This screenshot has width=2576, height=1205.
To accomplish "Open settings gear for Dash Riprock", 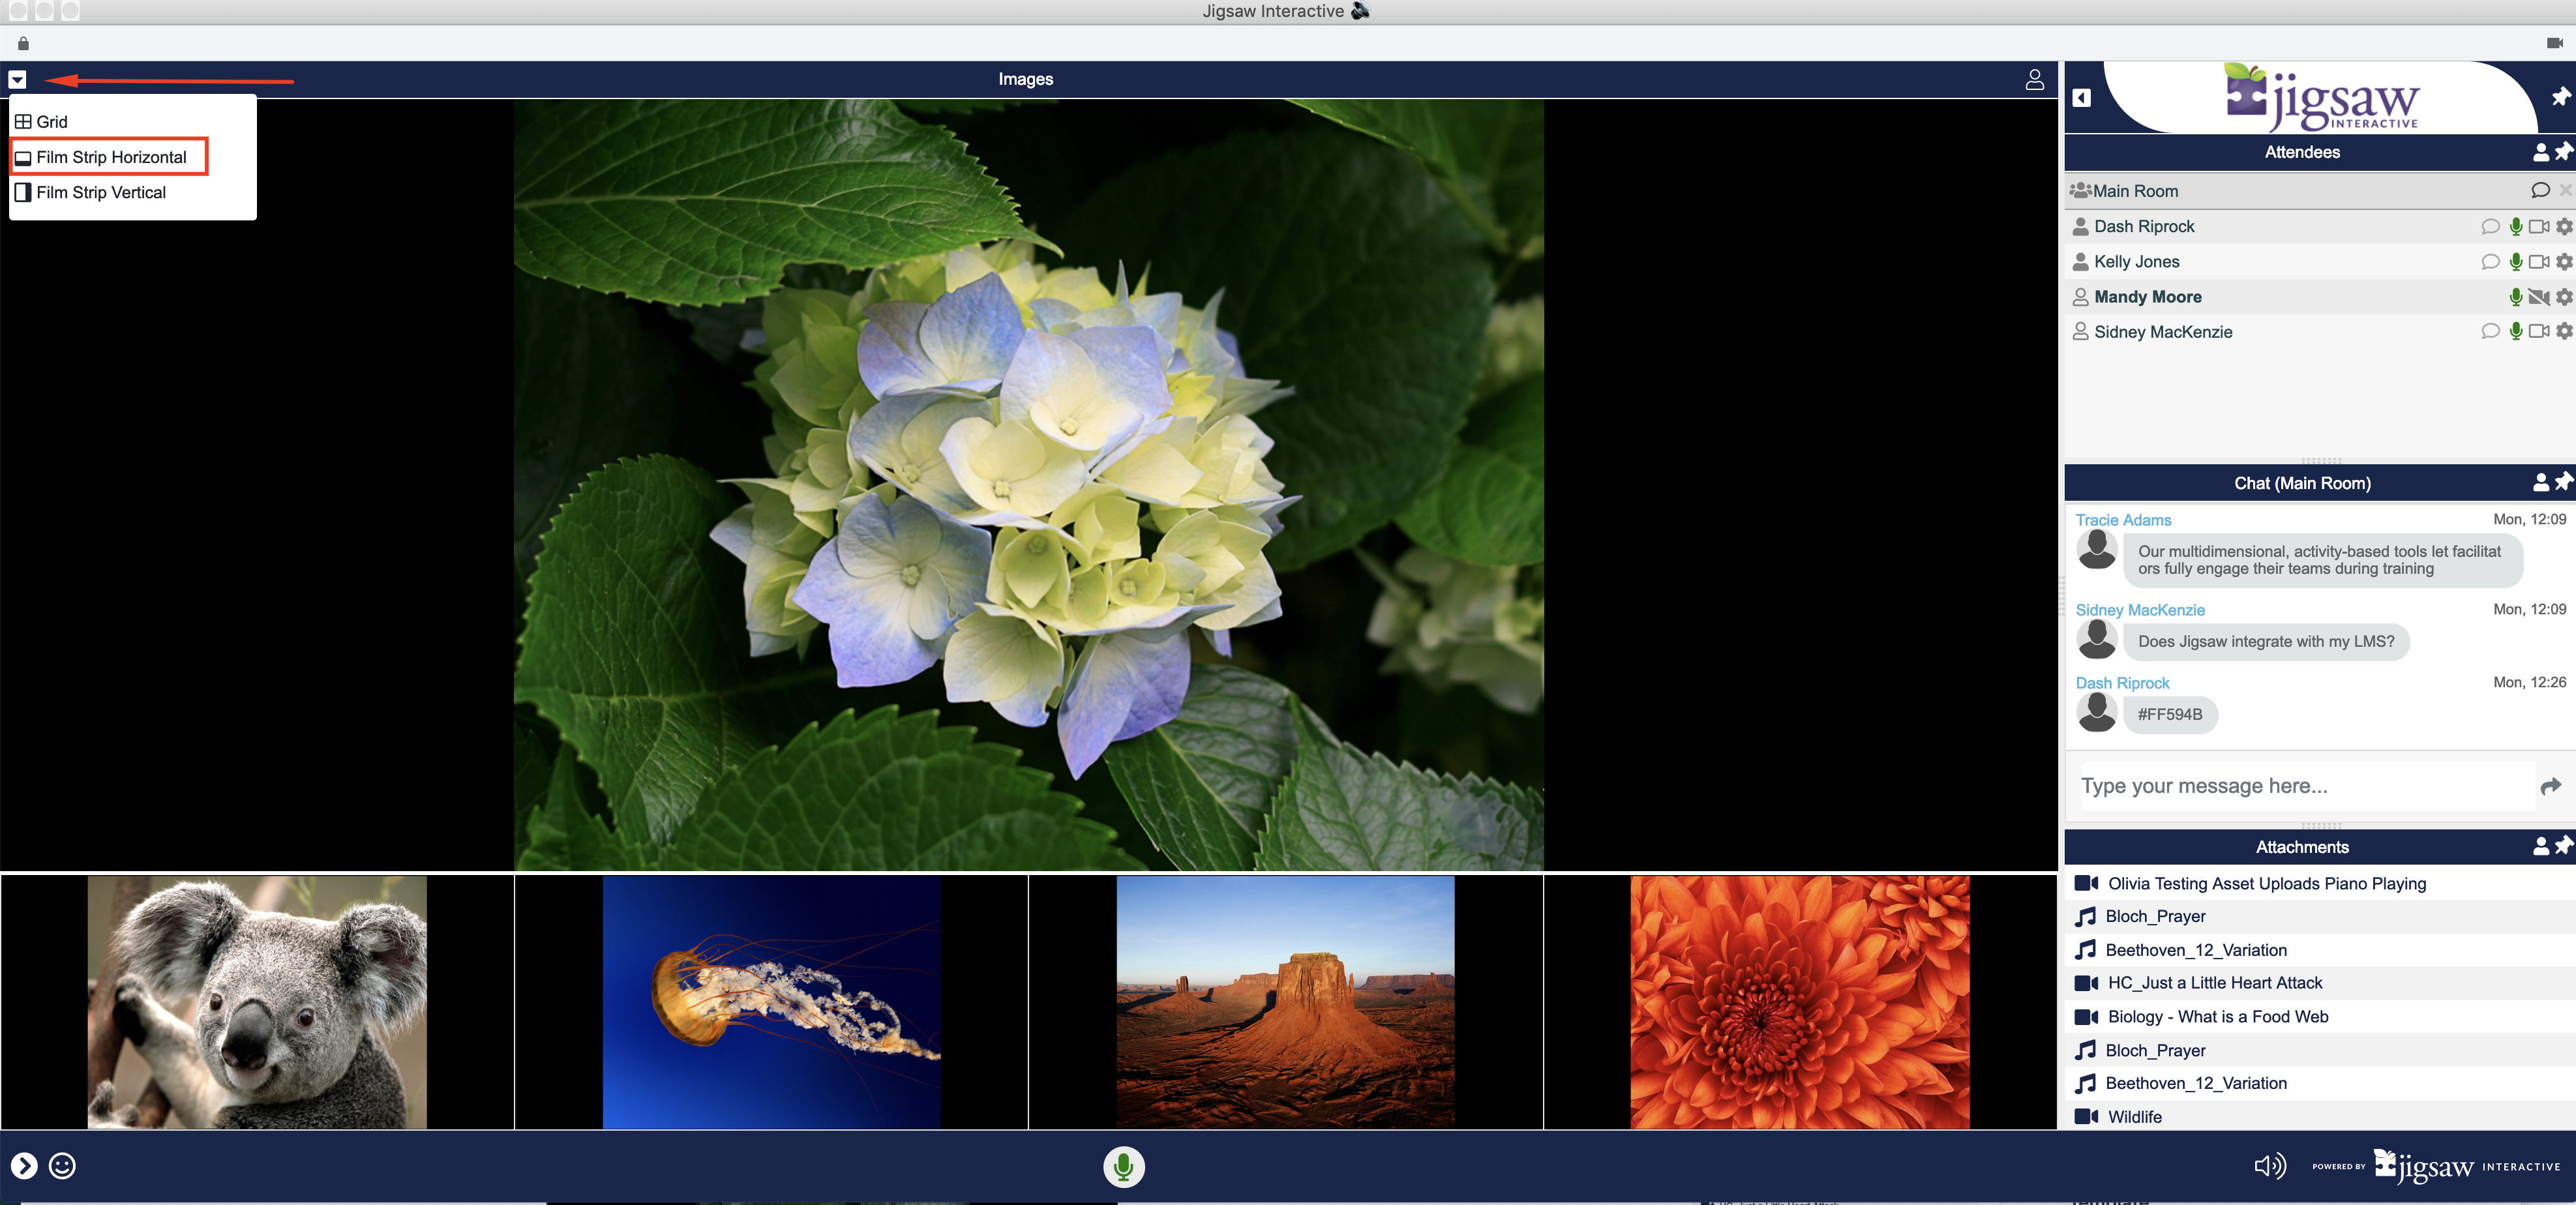I will tap(2564, 227).
